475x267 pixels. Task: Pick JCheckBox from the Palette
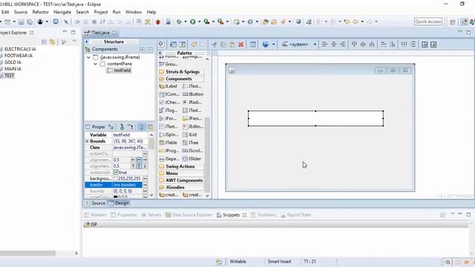169,102
